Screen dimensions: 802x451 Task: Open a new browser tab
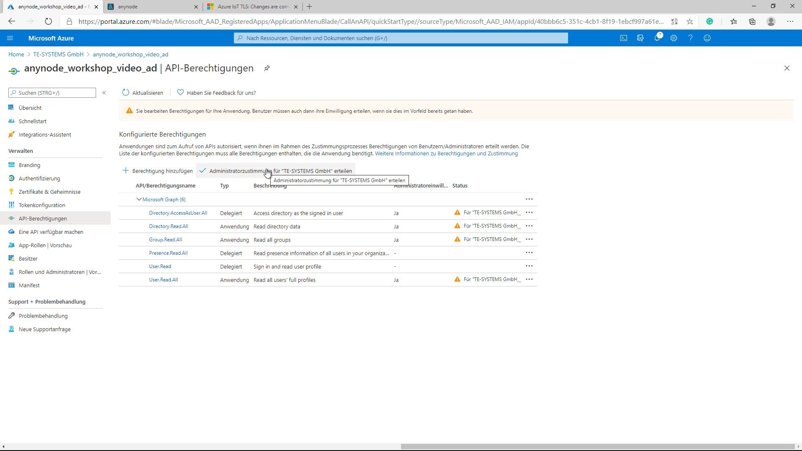[x=309, y=7]
